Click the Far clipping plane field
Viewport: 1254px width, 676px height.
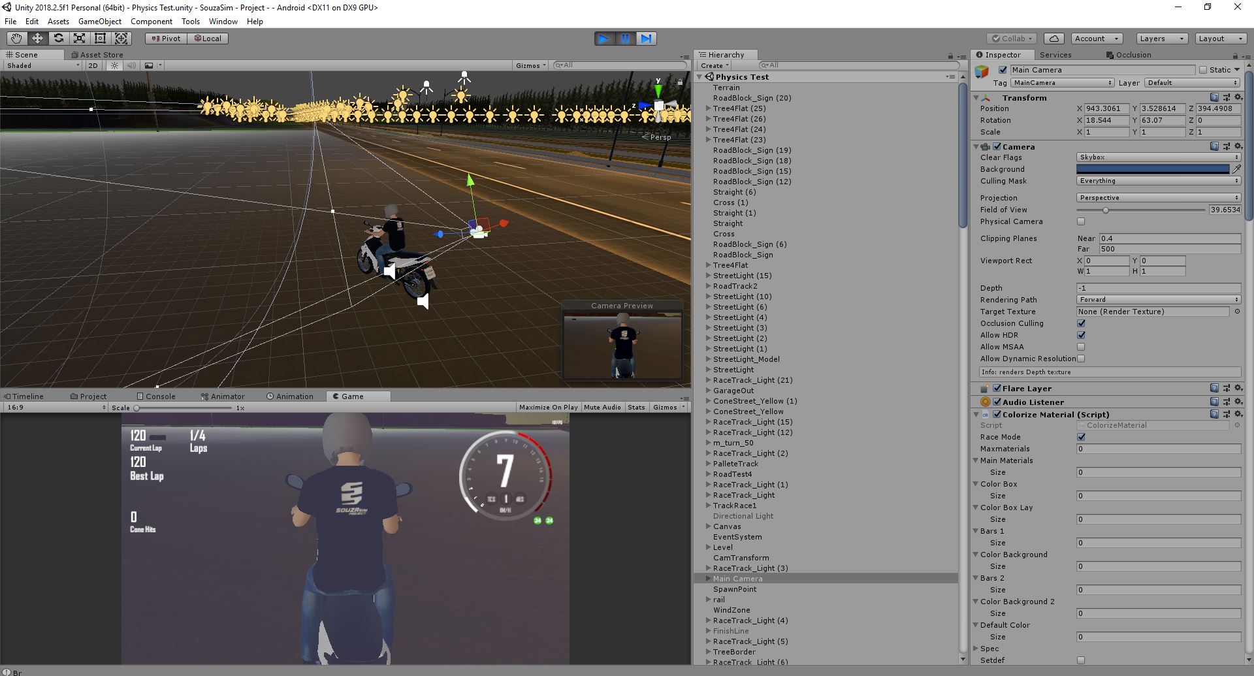pos(1170,249)
